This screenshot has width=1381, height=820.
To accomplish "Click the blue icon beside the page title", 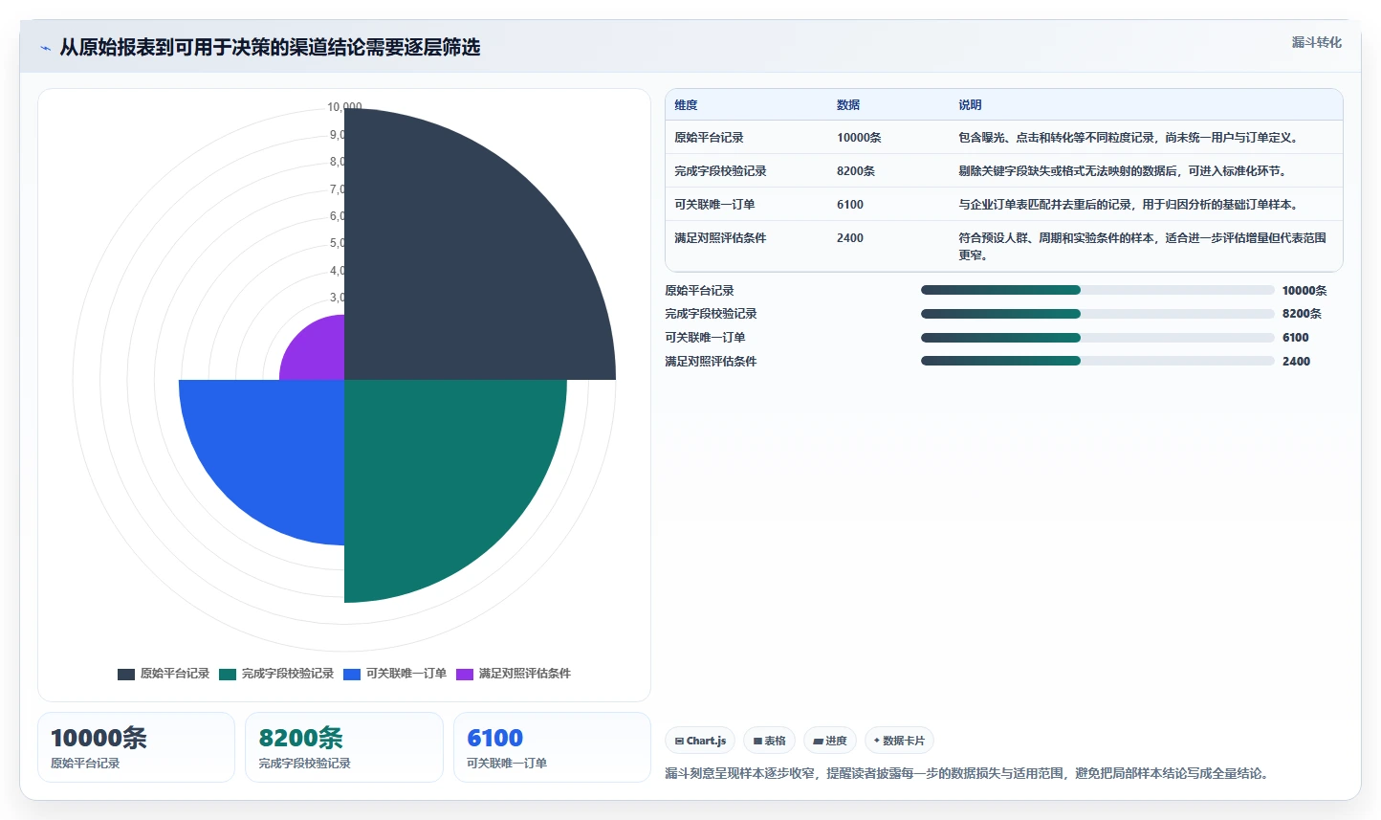I will 45,48.
